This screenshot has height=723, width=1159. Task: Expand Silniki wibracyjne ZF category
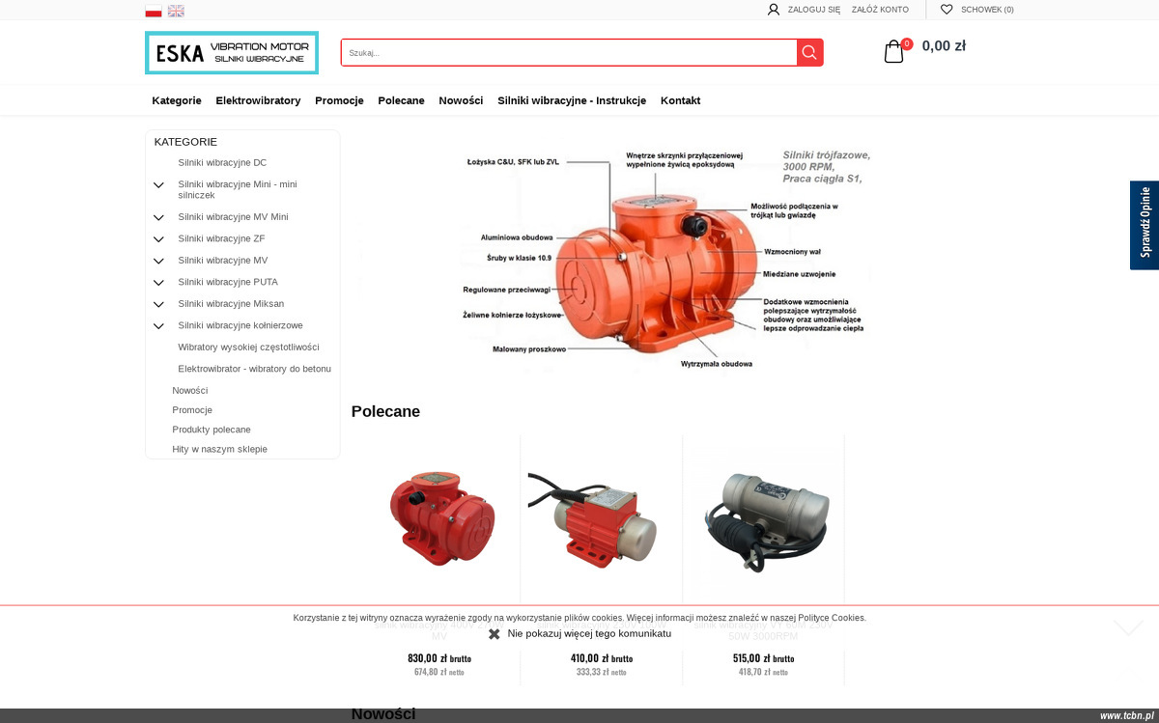pyautogui.click(x=158, y=239)
